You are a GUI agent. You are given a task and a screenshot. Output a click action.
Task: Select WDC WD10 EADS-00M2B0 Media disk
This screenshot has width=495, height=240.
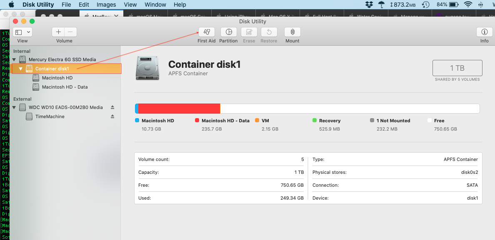point(66,107)
